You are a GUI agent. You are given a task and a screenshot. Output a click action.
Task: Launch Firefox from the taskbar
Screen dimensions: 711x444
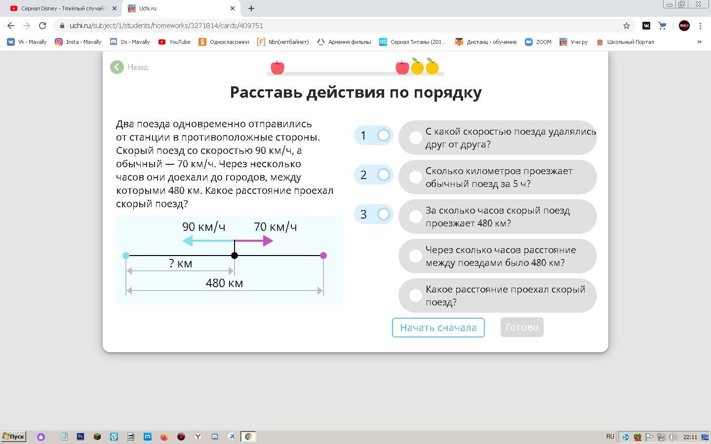click(x=164, y=437)
